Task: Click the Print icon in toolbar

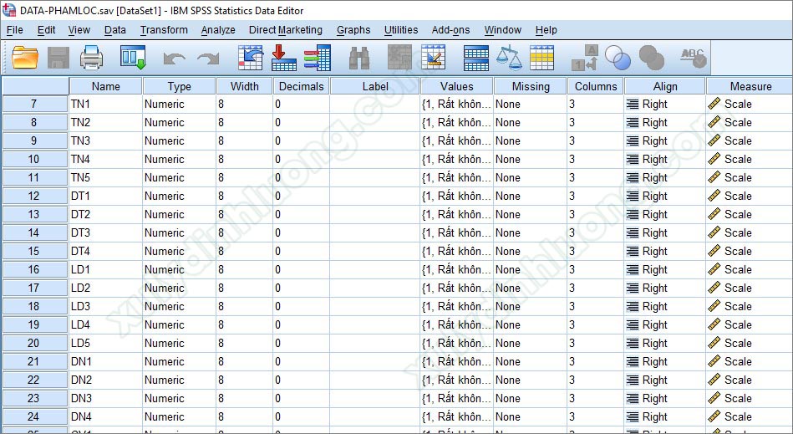Action: pyautogui.click(x=91, y=57)
